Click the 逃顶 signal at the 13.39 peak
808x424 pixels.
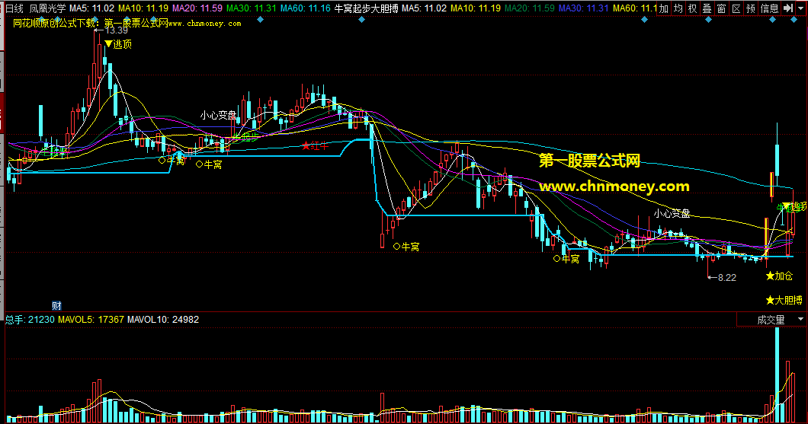(x=118, y=44)
